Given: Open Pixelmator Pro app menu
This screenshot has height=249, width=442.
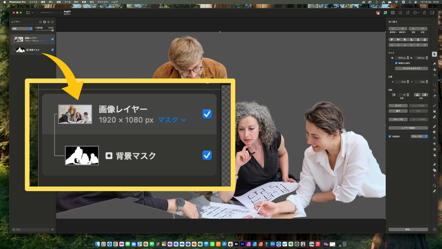Looking at the screenshot, I should 17,2.
